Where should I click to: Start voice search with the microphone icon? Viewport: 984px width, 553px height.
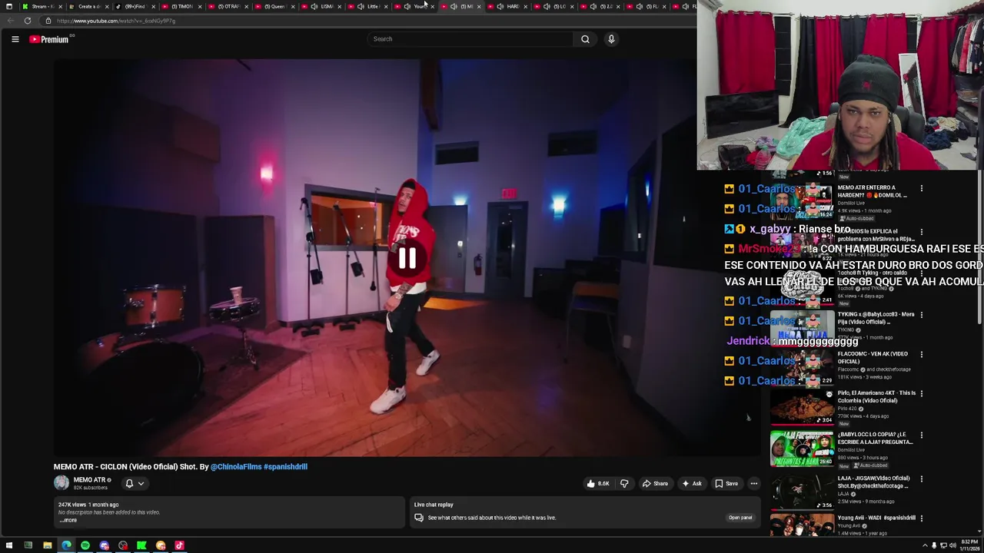(x=611, y=39)
